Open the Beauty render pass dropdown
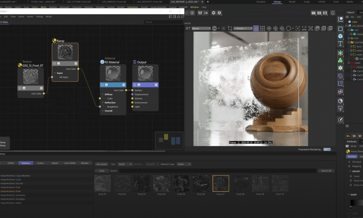The height and width of the screenshot is (218, 363). [x=201, y=28]
